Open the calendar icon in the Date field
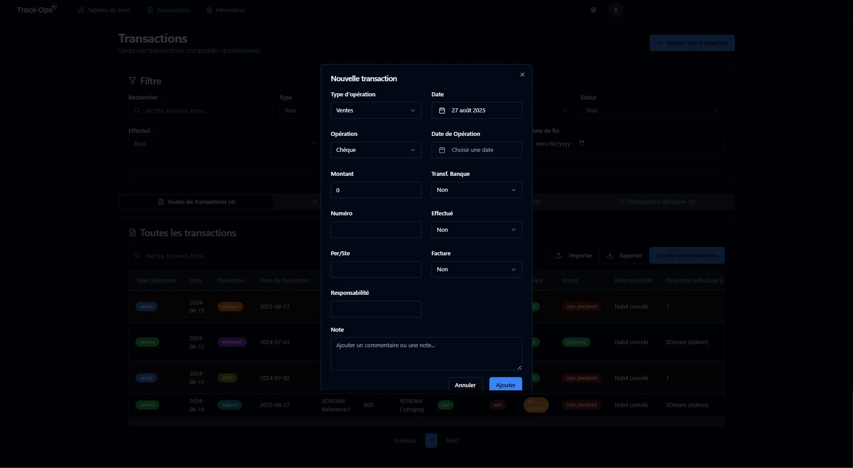This screenshot has height=468, width=853. 442,110
